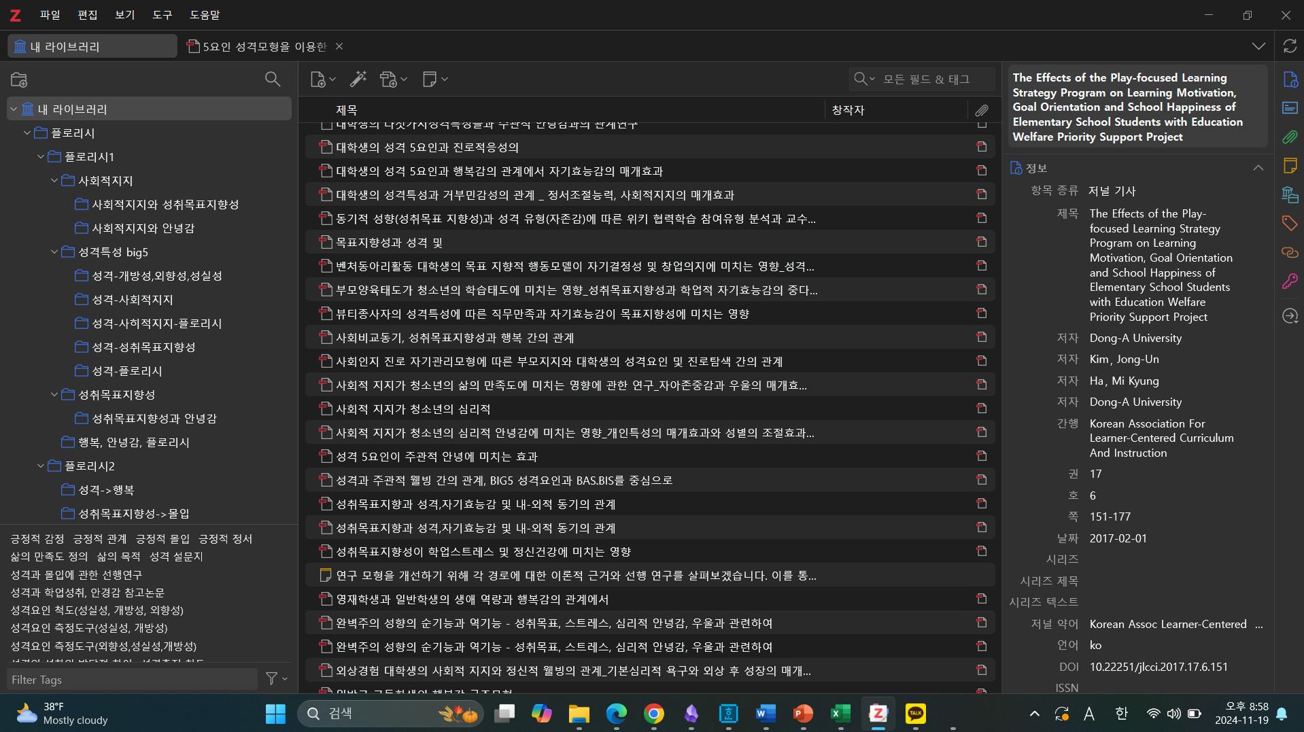1304x732 pixels.
Task: Click the collection search magnifier icon
Action: coord(272,80)
